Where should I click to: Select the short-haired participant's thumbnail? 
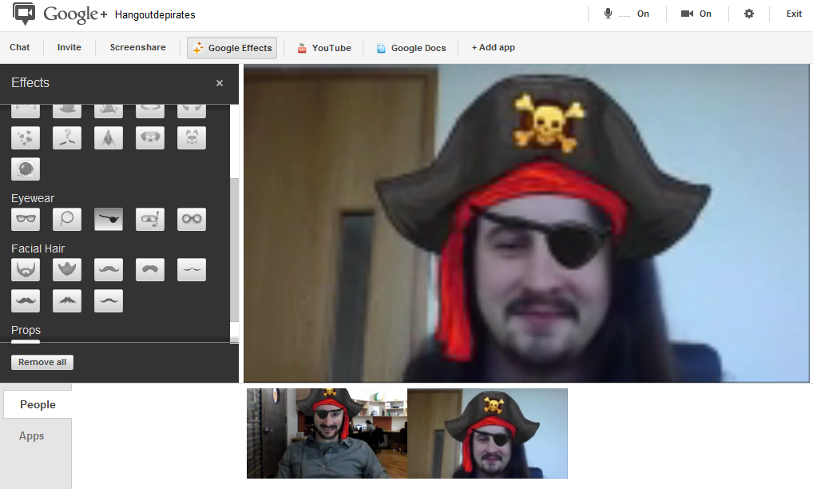coord(327,433)
